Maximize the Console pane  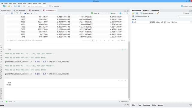point(128,105)
